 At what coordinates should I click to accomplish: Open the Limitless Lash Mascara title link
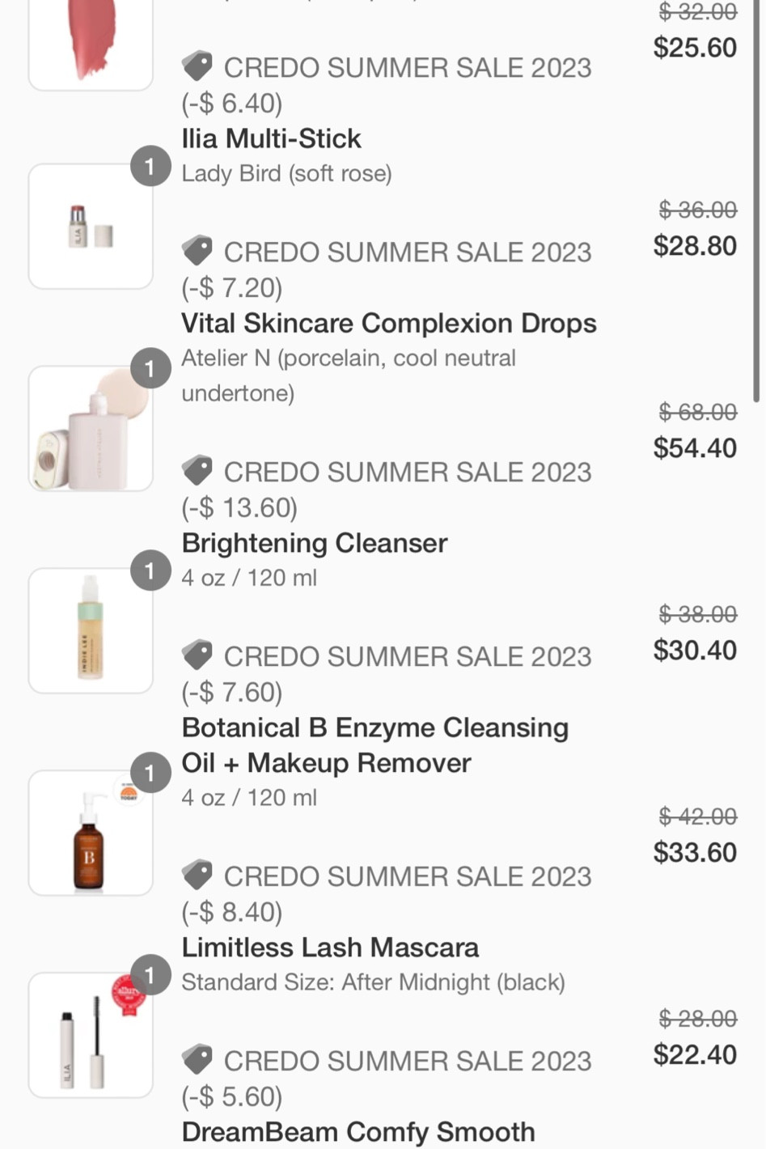coord(330,948)
